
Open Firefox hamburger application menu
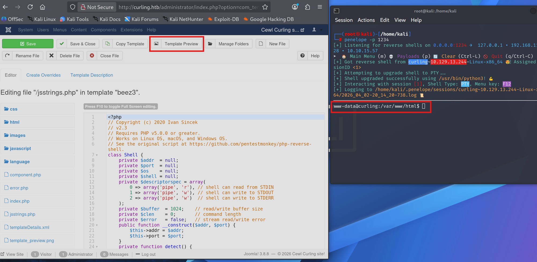320,7
